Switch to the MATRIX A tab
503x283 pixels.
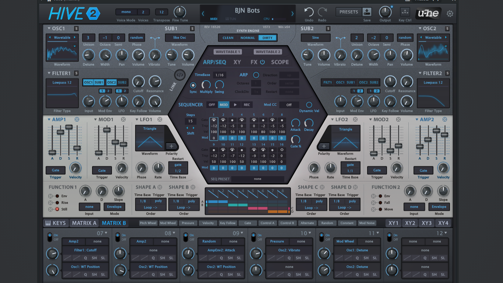pyautogui.click(x=84, y=223)
